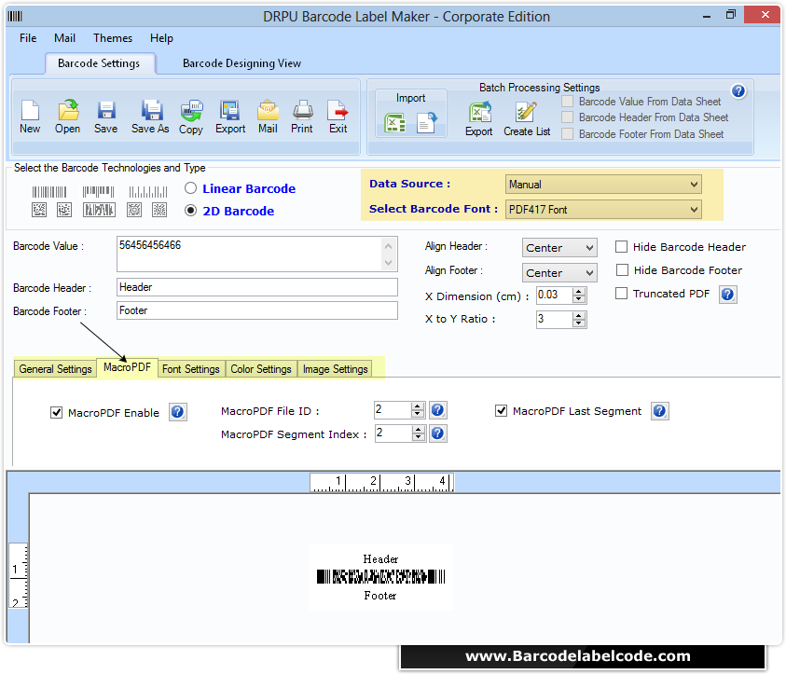Viewport: 786px width, 674px height.
Task: Switch to Barcode Designing View tab
Action: (241, 63)
